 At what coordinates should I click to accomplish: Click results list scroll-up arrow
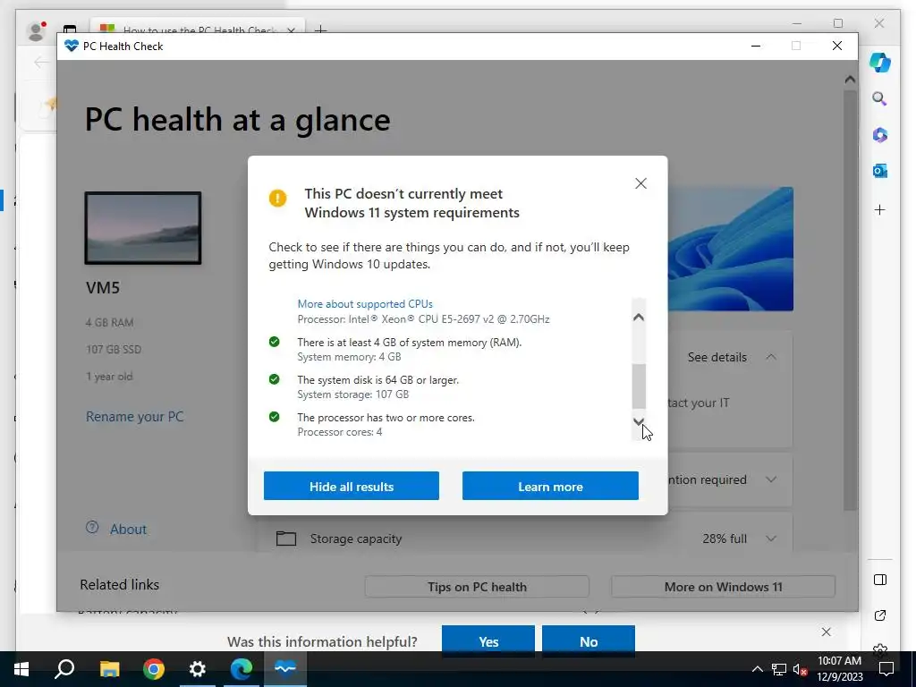(639, 318)
